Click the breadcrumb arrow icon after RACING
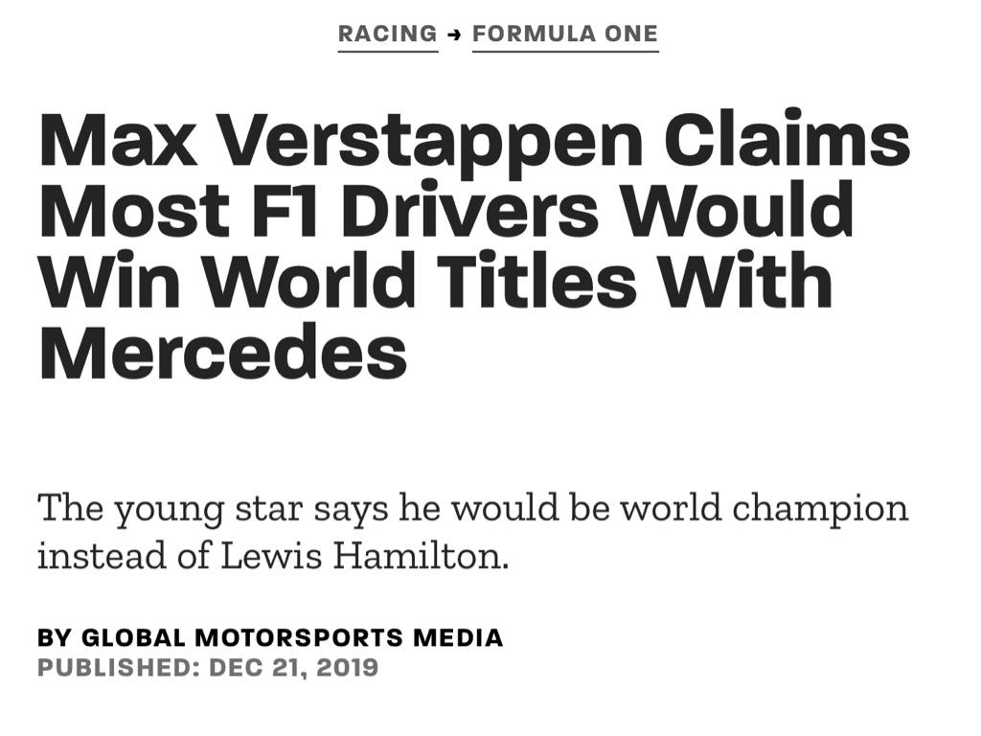The width and height of the screenshot is (981, 736). point(455,34)
